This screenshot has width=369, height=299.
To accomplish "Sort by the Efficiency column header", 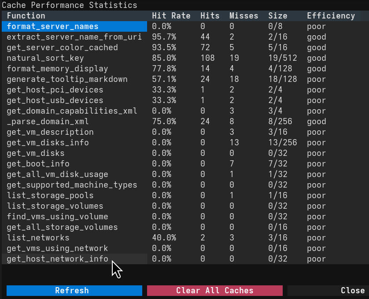I will click(x=331, y=15).
